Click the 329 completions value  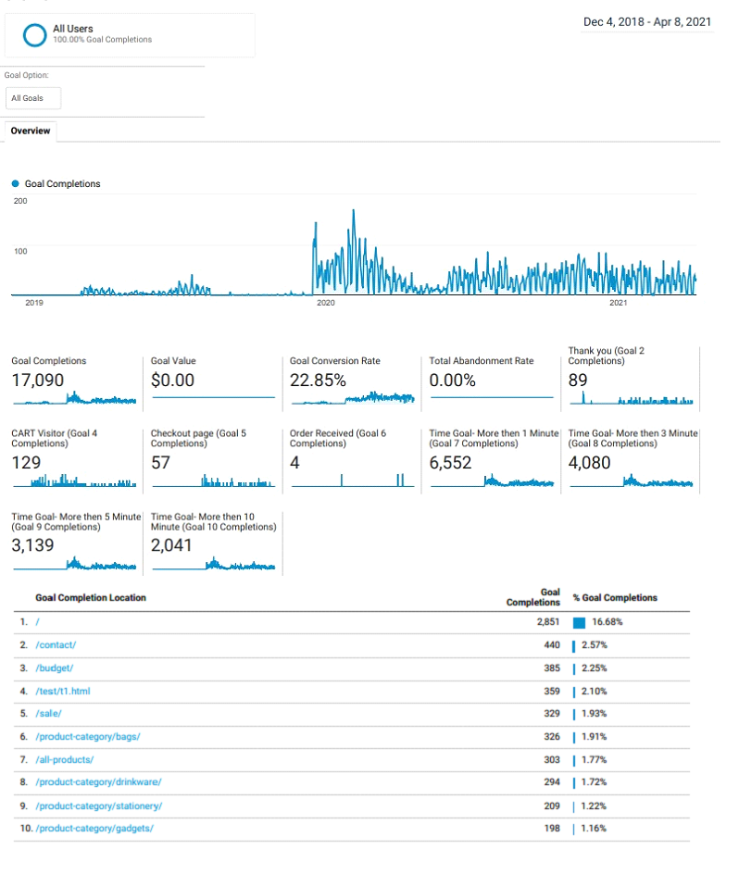[552, 714]
